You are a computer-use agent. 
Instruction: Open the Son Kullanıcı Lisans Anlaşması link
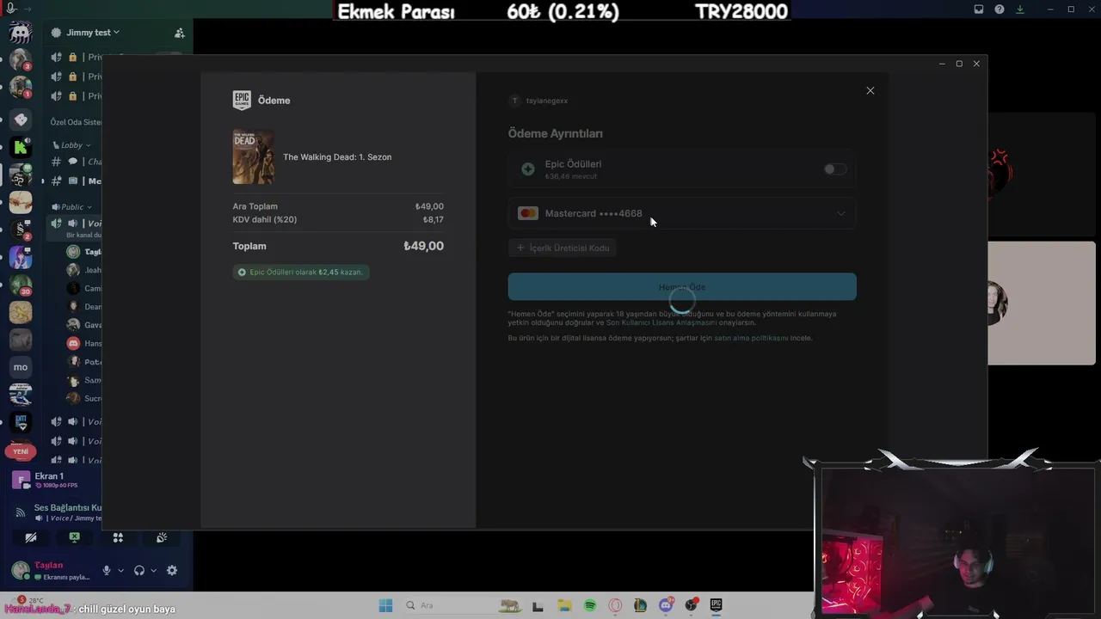click(661, 322)
